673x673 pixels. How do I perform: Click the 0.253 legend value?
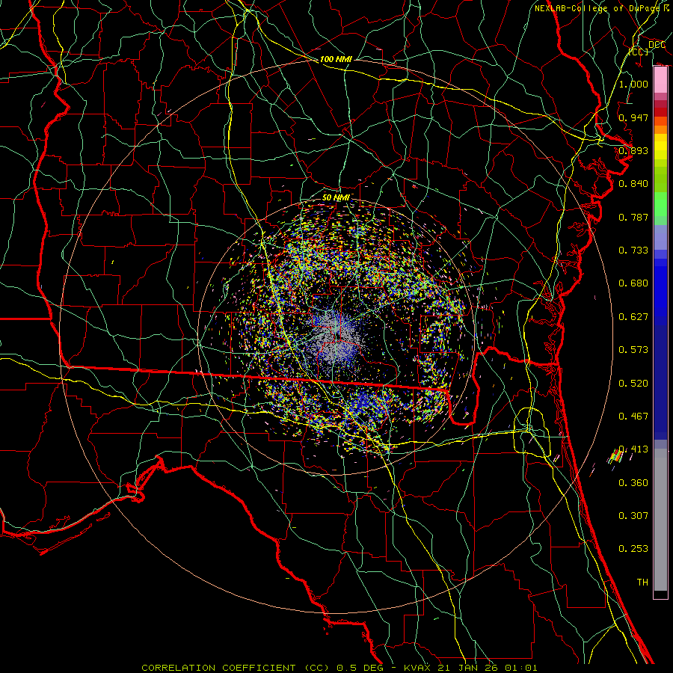point(633,549)
